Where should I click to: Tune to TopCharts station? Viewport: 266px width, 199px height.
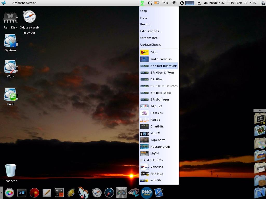point(159,140)
